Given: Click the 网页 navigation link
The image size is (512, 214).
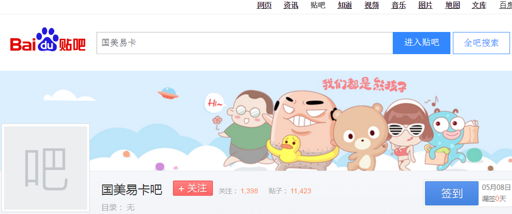Looking at the screenshot, I should coord(264,5).
